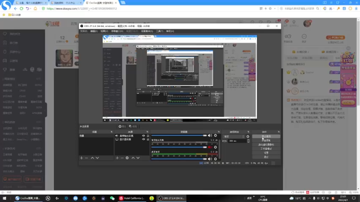Reload the page with browser refresh icon
Viewport: 360px width, 202px height.
(21, 9)
